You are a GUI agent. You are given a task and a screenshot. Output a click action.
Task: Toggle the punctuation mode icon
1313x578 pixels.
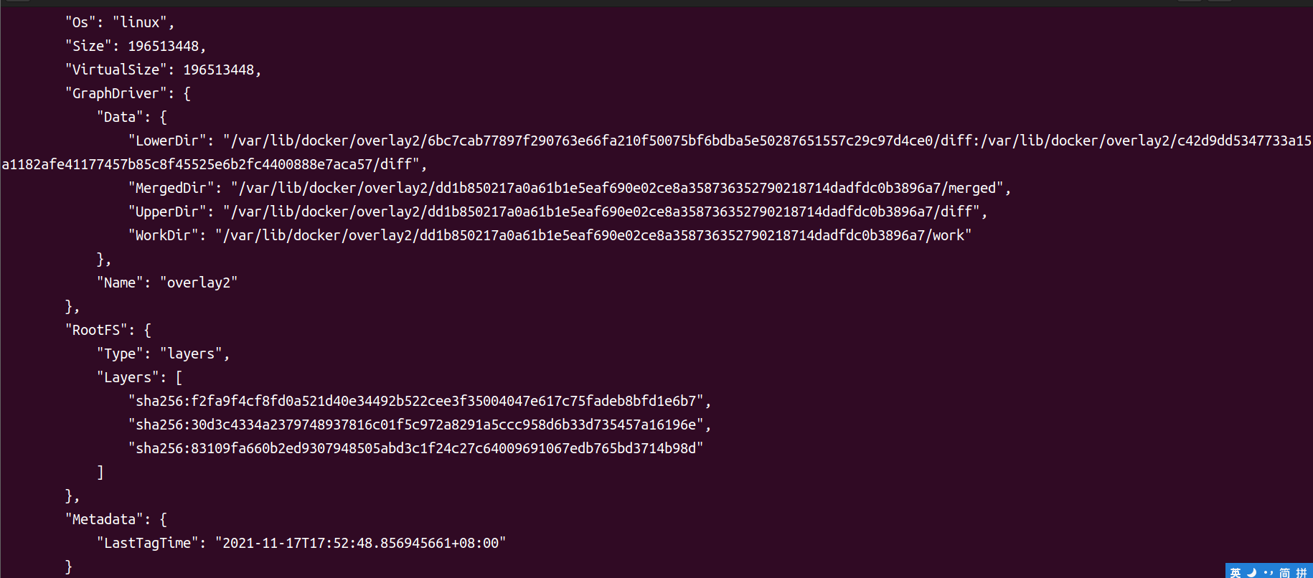click(x=1268, y=572)
